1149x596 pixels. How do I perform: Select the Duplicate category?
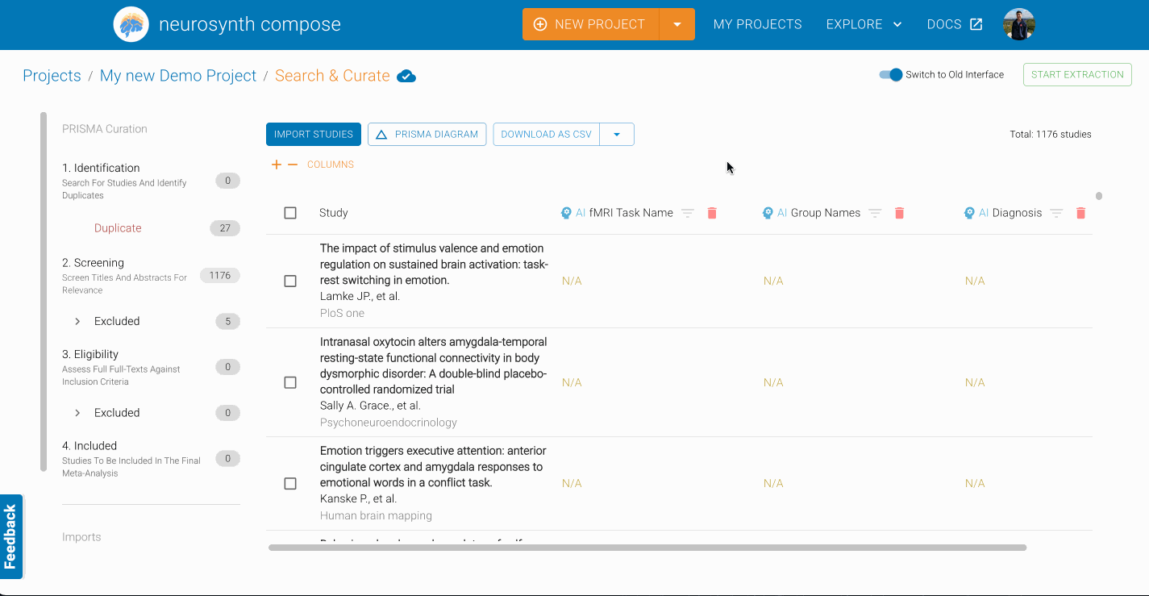118,228
